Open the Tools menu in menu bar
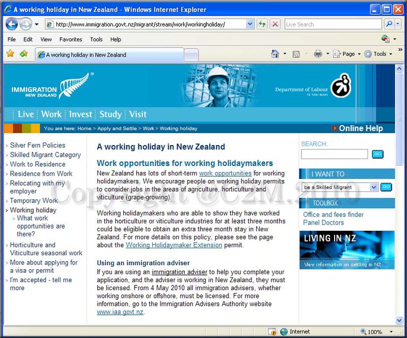The height and width of the screenshot is (338, 407). tap(96, 39)
